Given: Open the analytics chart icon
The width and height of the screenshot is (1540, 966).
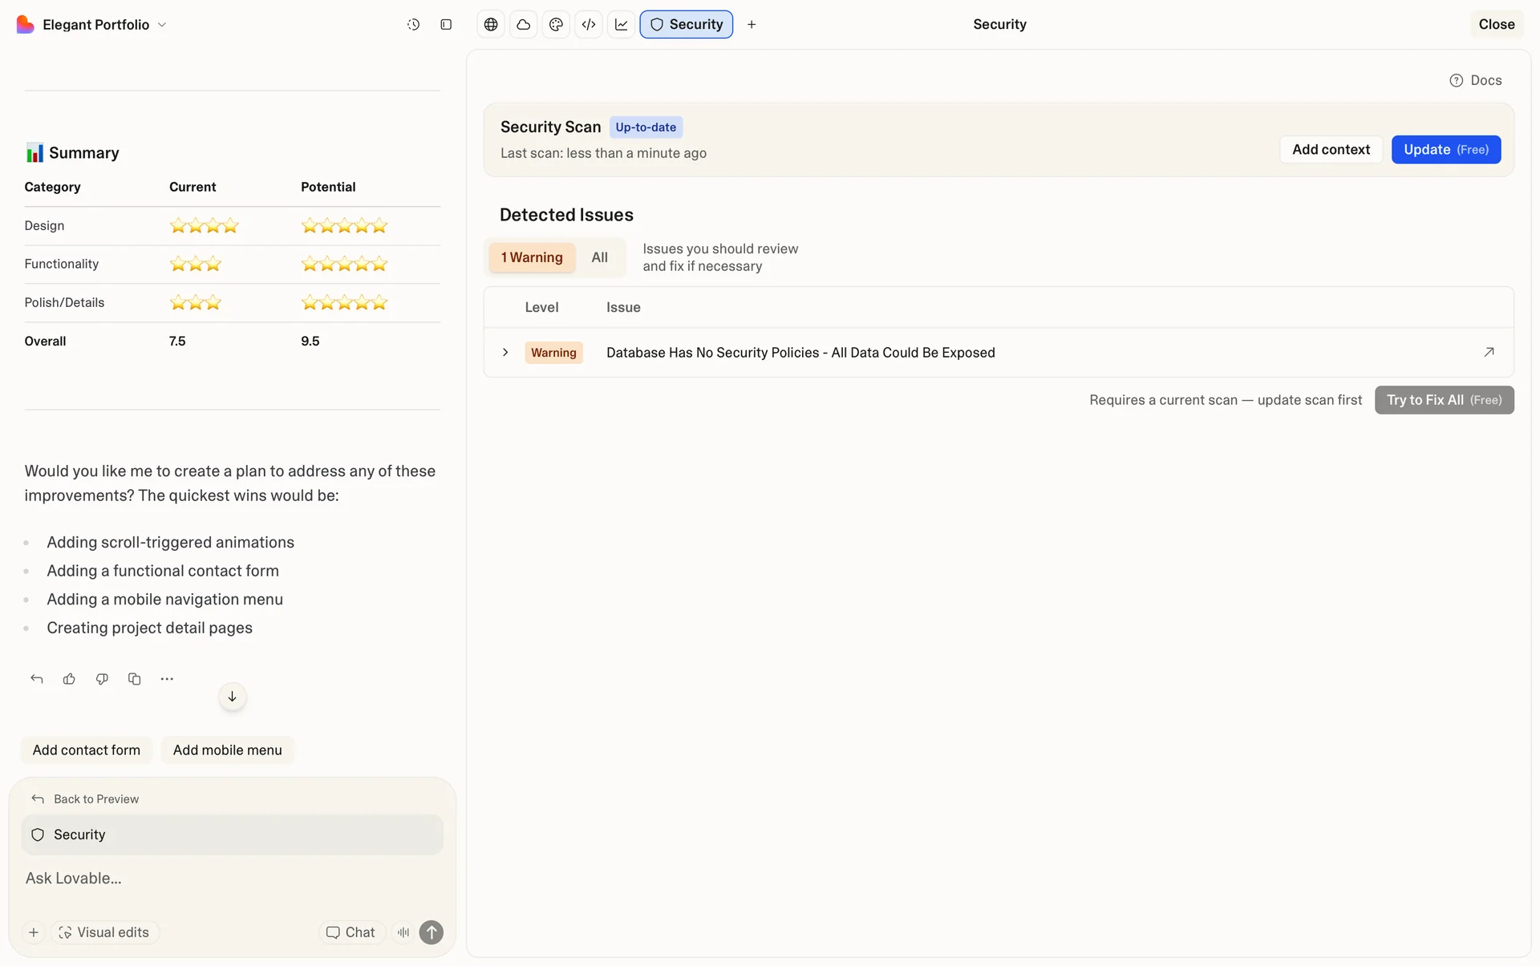Looking at the screenshot, I should (622, 25).
